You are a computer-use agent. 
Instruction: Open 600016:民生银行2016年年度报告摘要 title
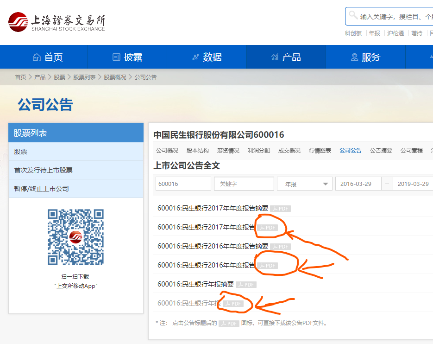pyautogui.click(x=213, y=246)
